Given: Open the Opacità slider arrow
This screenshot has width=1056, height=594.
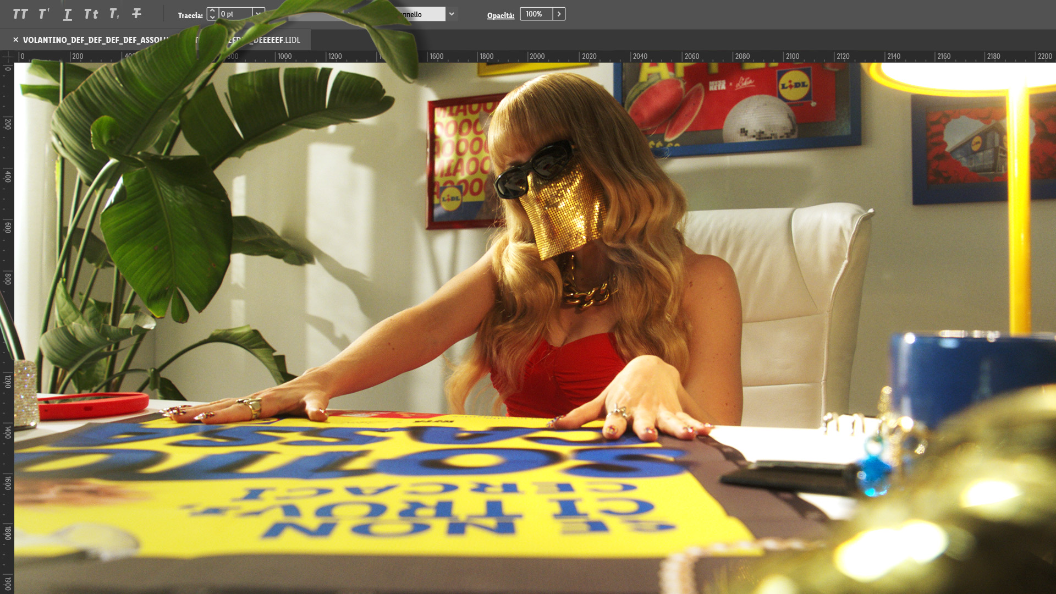Looking at the screenshot, I should coord(559,14).
